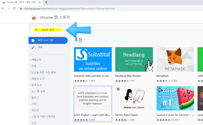203x125 pixels.
Task: Open the 사진 category
Action: point(34,104)
